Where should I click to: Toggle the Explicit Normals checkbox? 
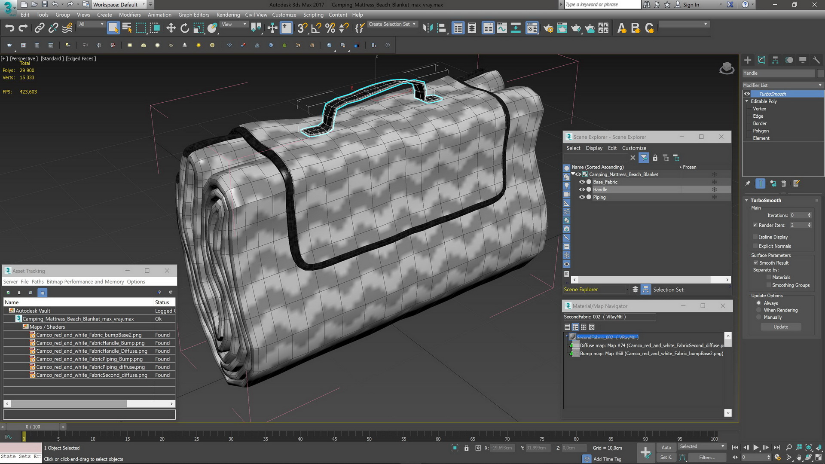point(755,246)
